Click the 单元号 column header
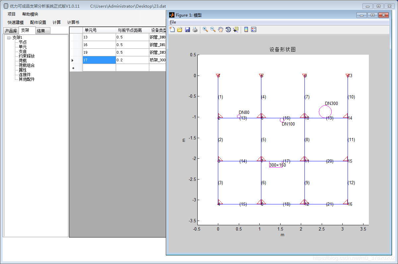 pos(99,30)
